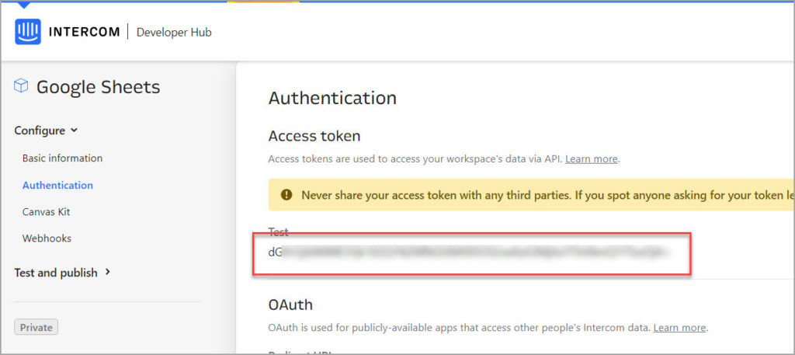795x355 pixels.
Task: Follow Learn more link for access tokens
Action: coord(592,158)
